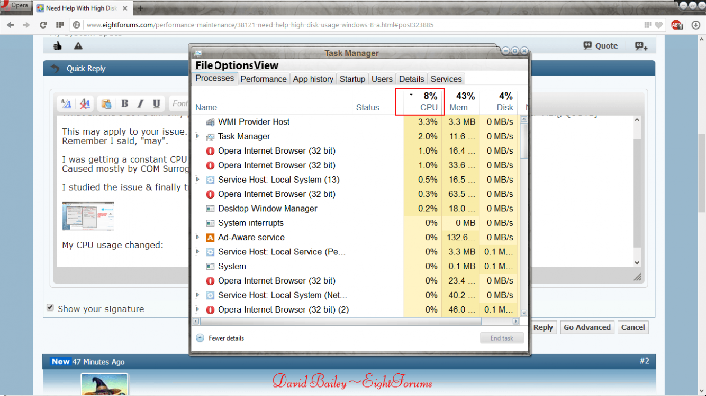This screenshot has height=396, width=706.
Task: Select the System process row
Action: (356, 266)
